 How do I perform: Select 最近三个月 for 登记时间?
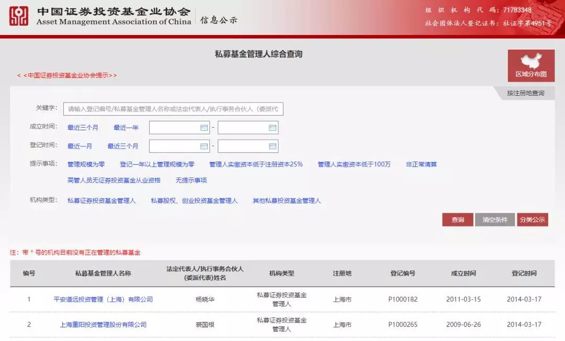click(123, 146)
